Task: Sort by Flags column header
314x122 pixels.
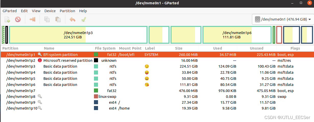Action: pyautogui.click(x=295, y=48)
